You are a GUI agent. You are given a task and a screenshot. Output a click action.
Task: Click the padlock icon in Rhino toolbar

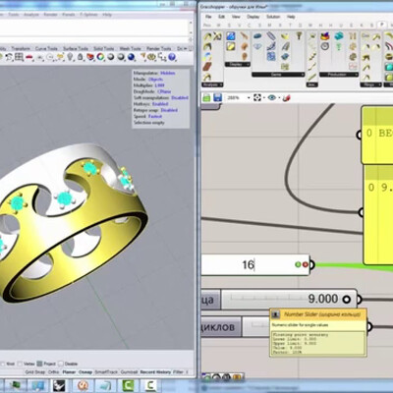(x=80, y=57)
